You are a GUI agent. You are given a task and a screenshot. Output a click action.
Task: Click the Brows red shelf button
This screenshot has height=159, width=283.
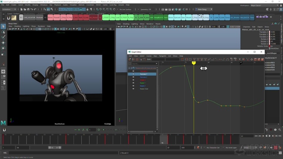tap(50, 17)
